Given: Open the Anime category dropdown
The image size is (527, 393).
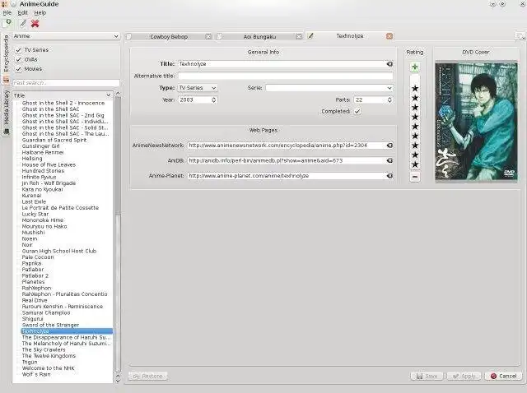Looking at the screenshot, I should (x=66, y=36).
